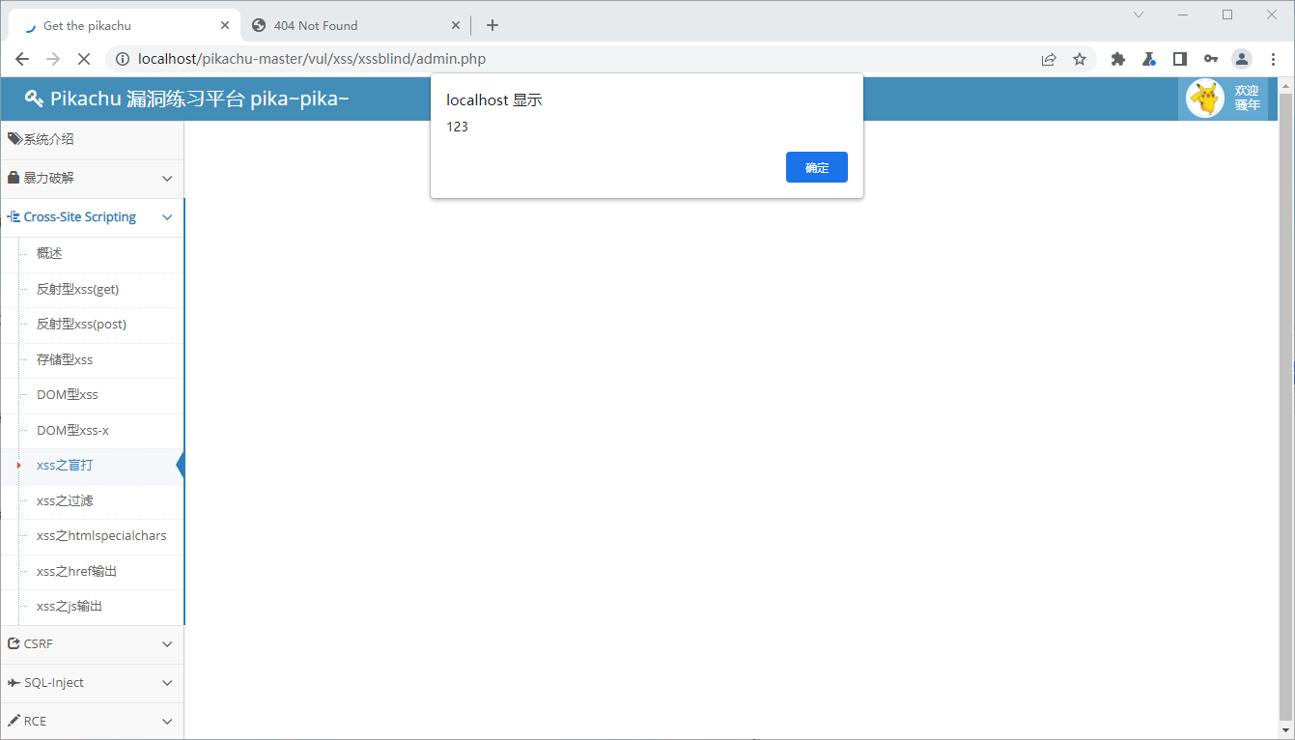Viewport: 1295px width, 740px height.
Task: Expand the CSRF sidebar section
Action: 92,644
